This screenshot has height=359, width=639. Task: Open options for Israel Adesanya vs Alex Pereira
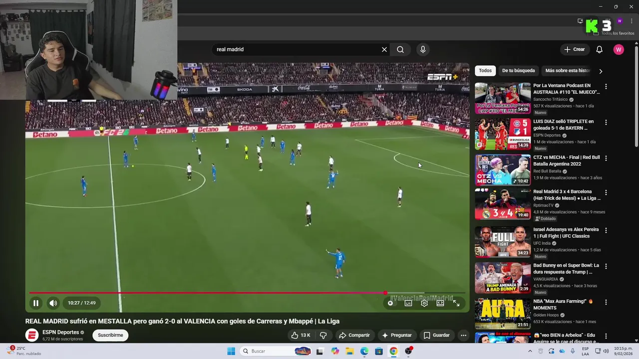pyautogui.click(x=606, y=230)
